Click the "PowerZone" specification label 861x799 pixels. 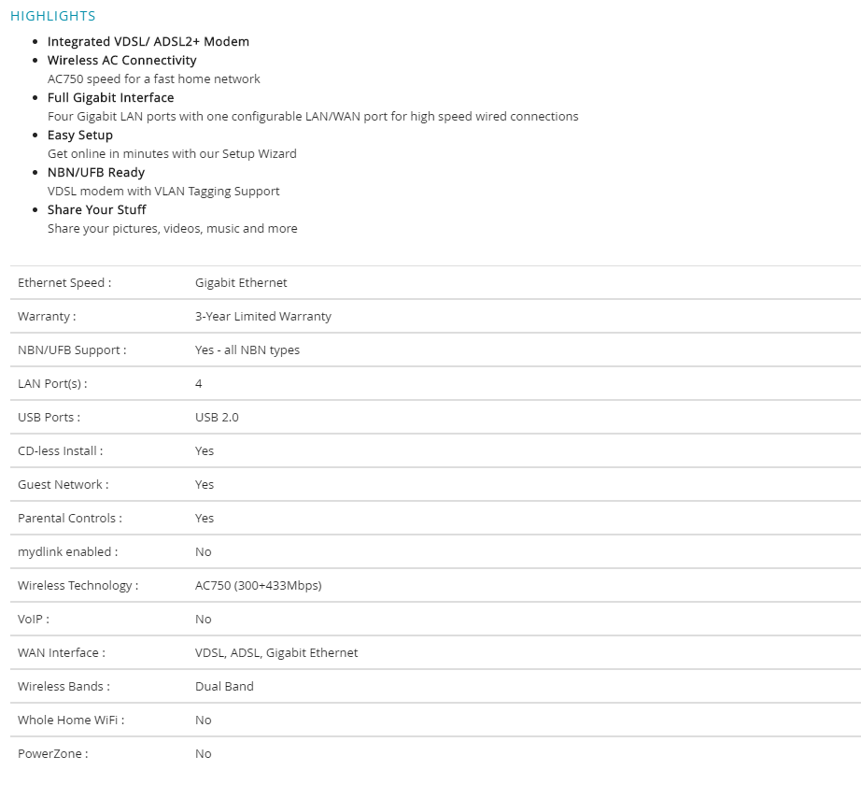click(x=53, y=753)
